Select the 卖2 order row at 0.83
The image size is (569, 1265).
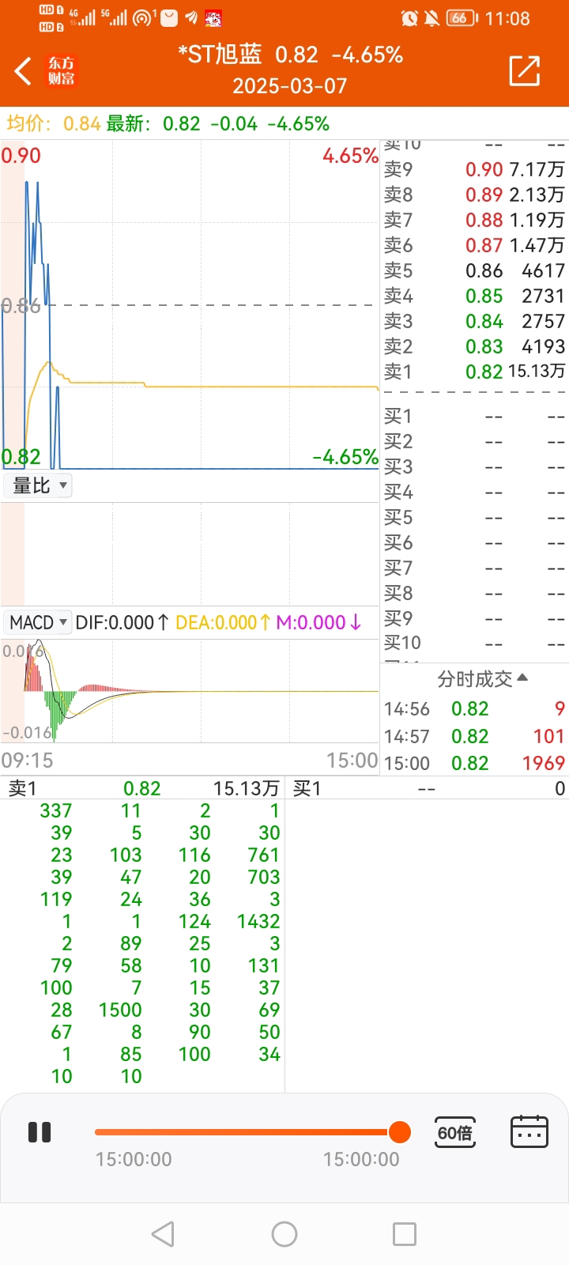[x=474, y=346]
